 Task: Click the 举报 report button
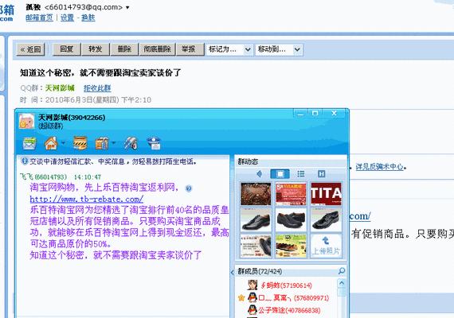pyautogui.click(x=189, y=49)
